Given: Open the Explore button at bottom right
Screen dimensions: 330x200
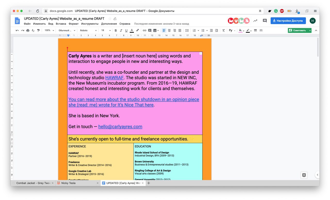Looking at the screenshot, I should coord(304,175).
